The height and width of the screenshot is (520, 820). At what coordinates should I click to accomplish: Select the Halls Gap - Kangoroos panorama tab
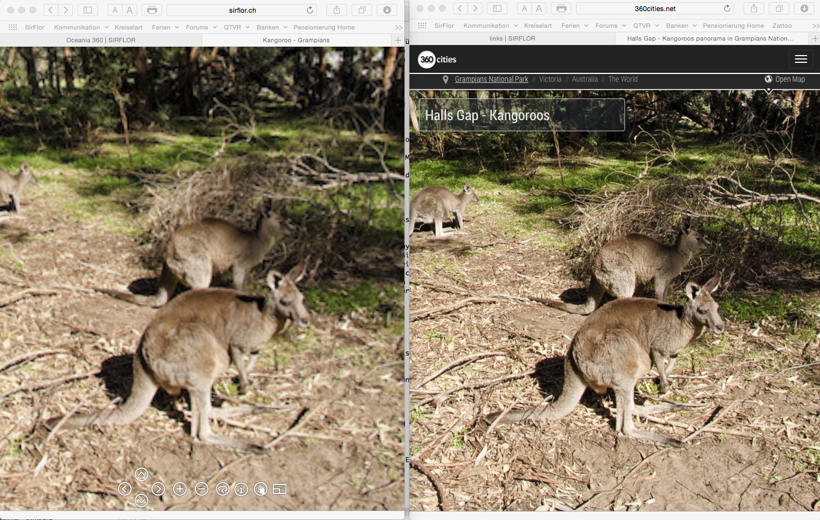click(x=710, y=38)
